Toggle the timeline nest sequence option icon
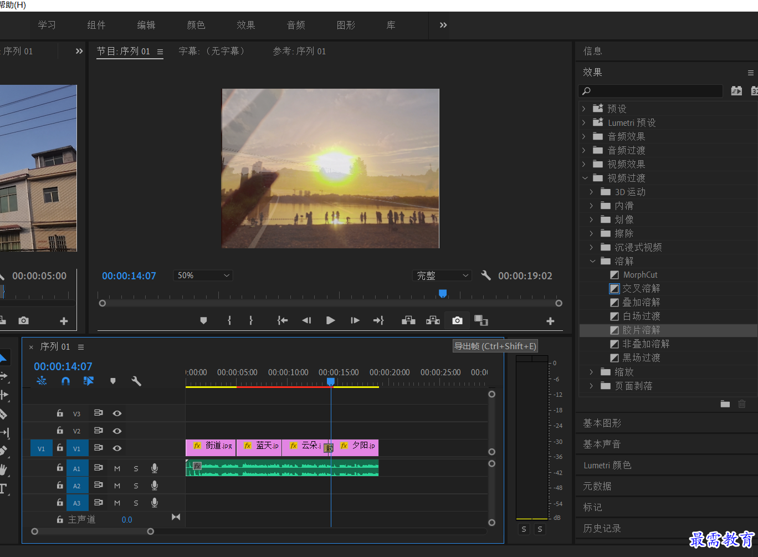758x557 pixels. [x=42, y=381]
